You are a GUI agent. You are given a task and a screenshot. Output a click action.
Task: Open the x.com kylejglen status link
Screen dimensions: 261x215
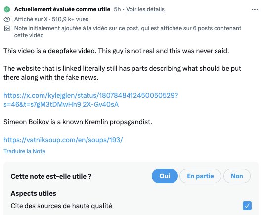tap(91, 100)
